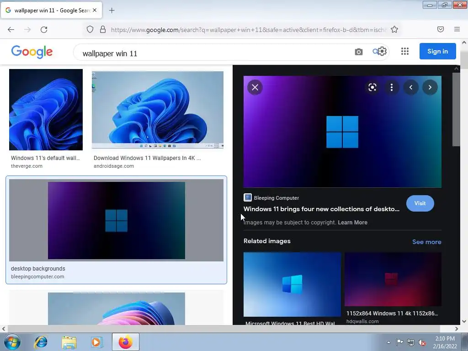468x351 pixels.
Task: Click the Learn More copyright link
Action: 352,223
